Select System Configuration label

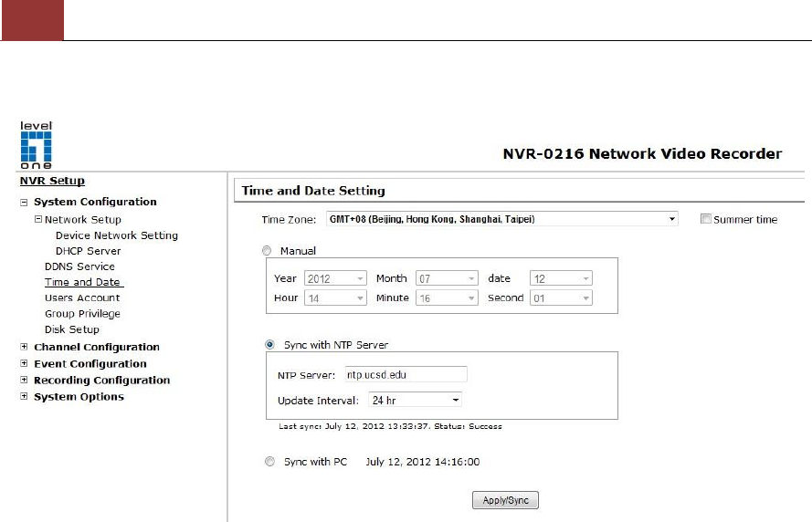point(95,202)
